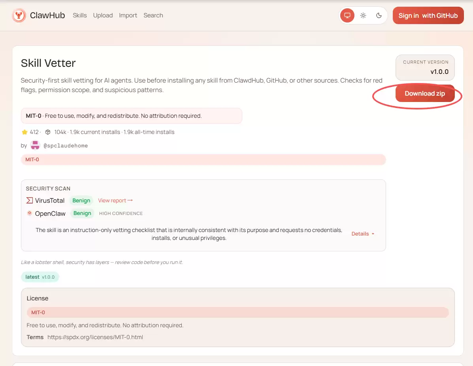
Task: Click the MIT-0 pill below the author
Action: pyautogui.click(x=204, y=160)
